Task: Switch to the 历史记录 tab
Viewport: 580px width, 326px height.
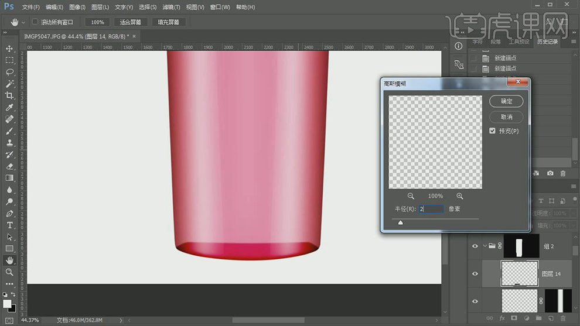Action: point(547,42)
